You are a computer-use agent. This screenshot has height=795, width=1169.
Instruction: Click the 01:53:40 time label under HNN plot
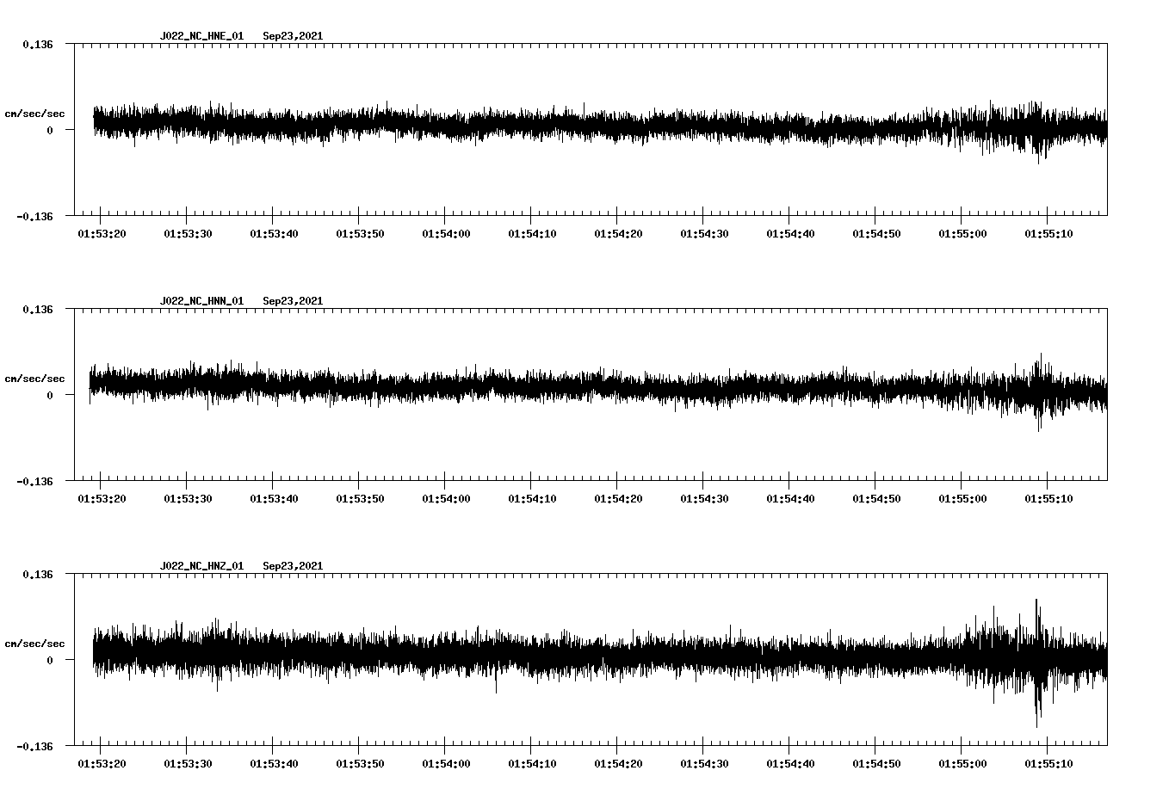(x=274, y=499)
